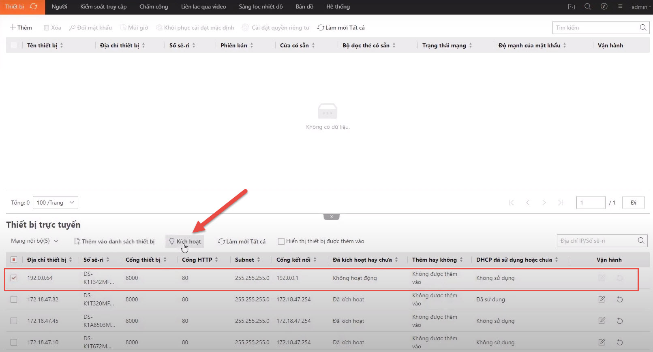
Task: Click the reset icon for device 172.18.47.45
Action: click(x=619, y=321)
